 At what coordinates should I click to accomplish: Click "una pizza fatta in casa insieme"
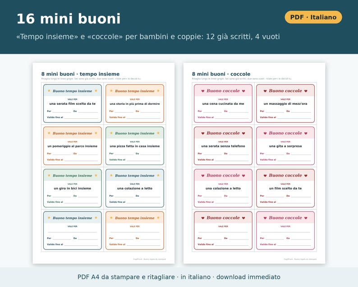[135, 146]
